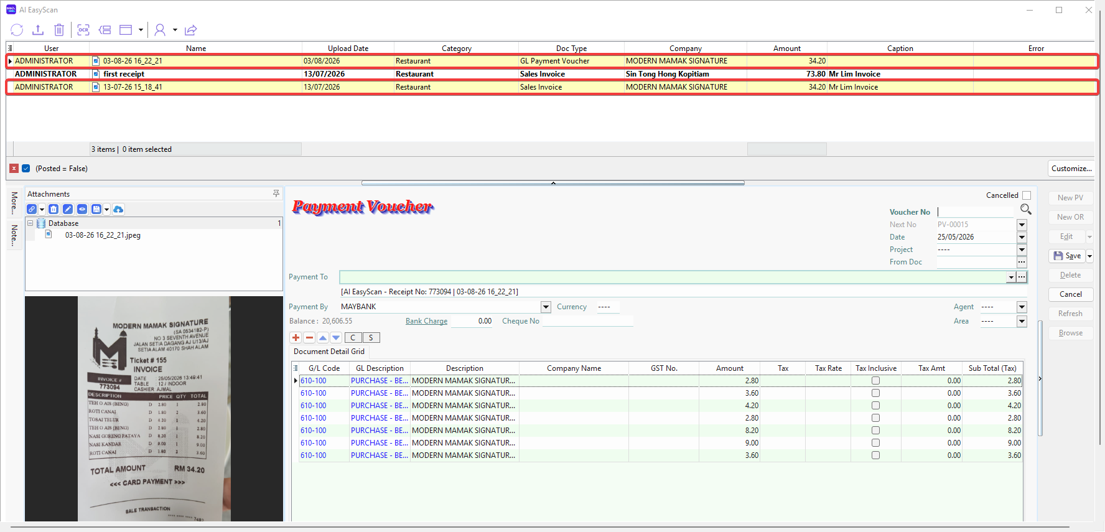
Task: Expand the side panel arrow right of the detail grid
Action: click(1040, 378)
